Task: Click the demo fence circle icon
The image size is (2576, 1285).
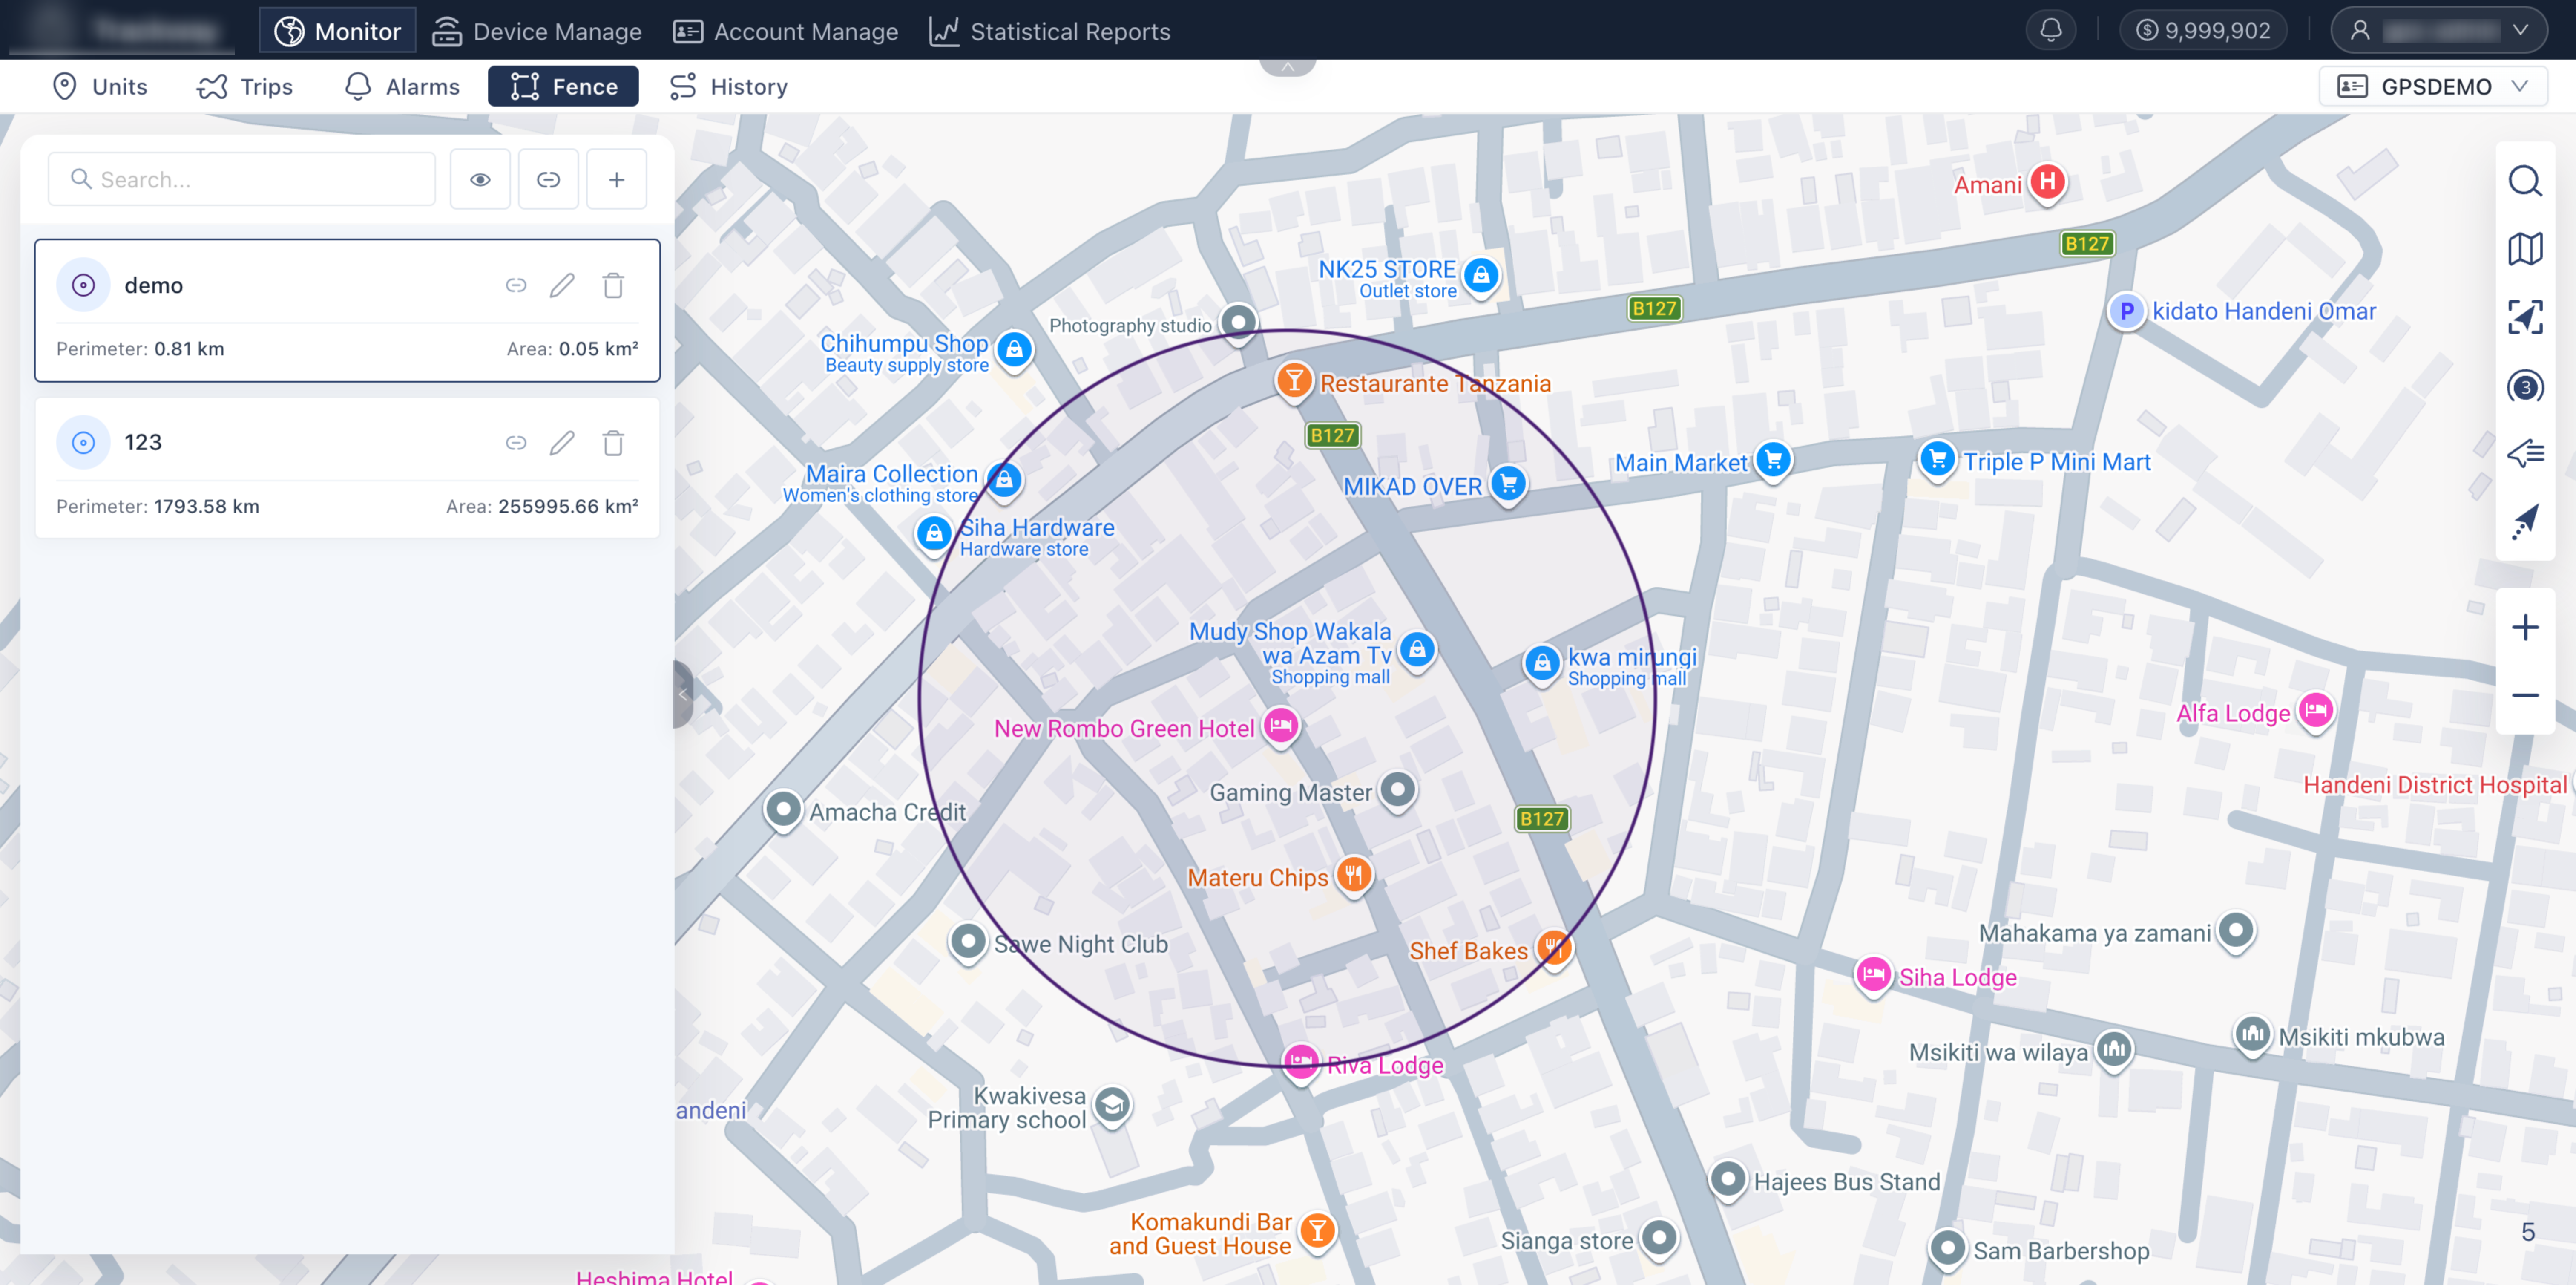Action: click(83, 285)
